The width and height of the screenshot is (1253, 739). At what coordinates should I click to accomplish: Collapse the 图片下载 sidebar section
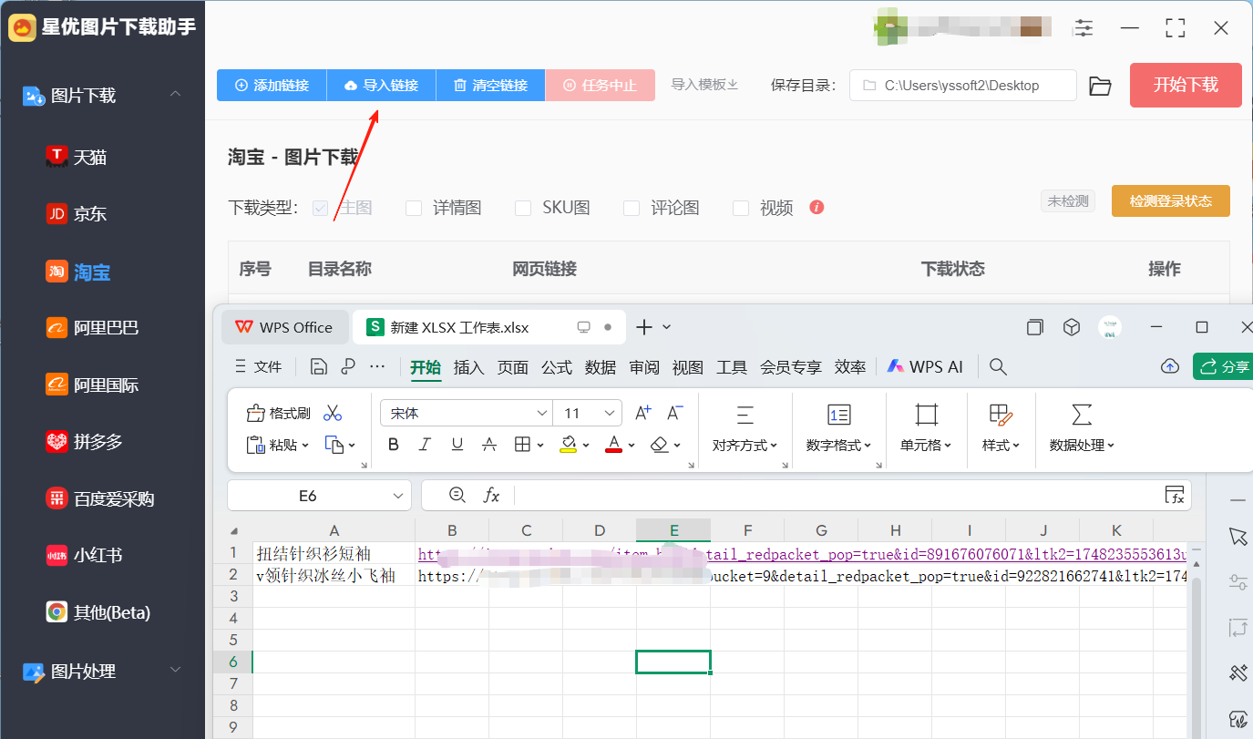click(176, 95)
